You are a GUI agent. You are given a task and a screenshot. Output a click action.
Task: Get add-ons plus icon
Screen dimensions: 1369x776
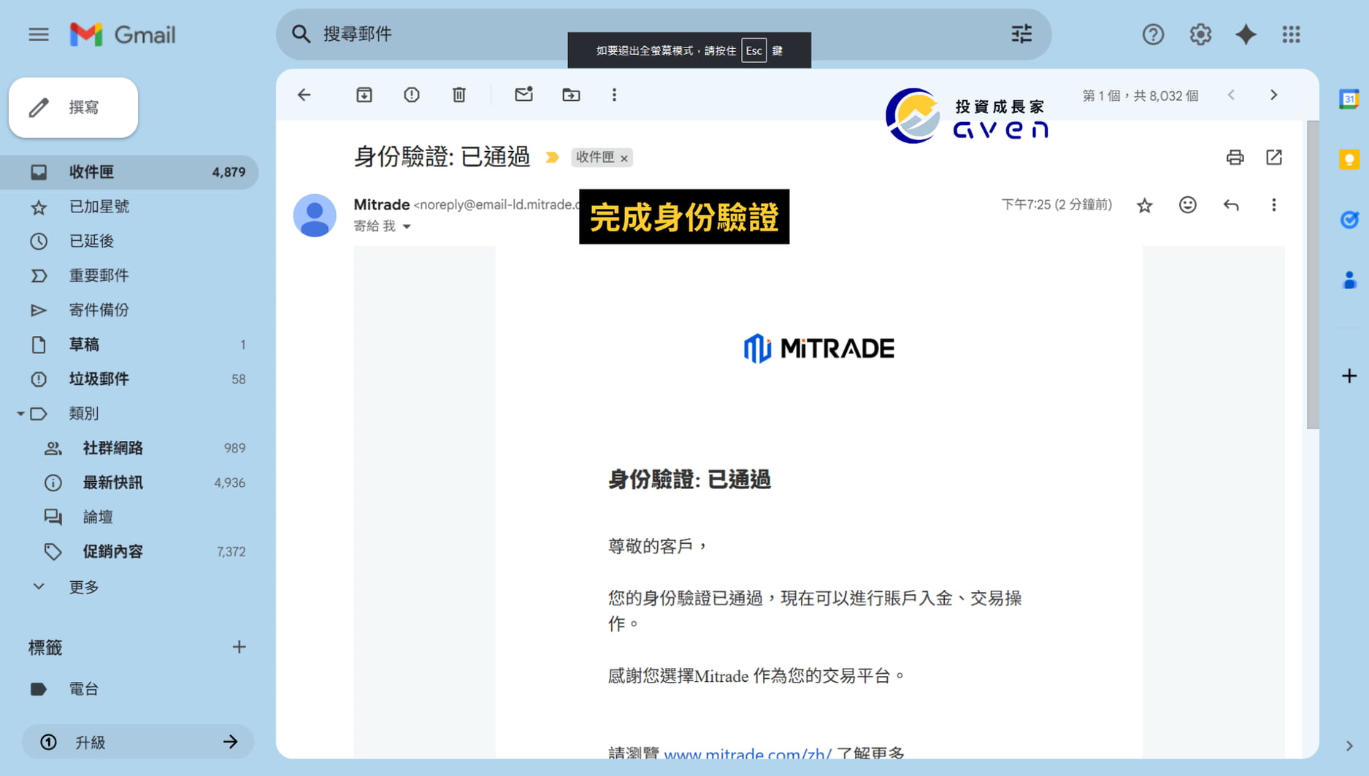(x=1349, y=376)
